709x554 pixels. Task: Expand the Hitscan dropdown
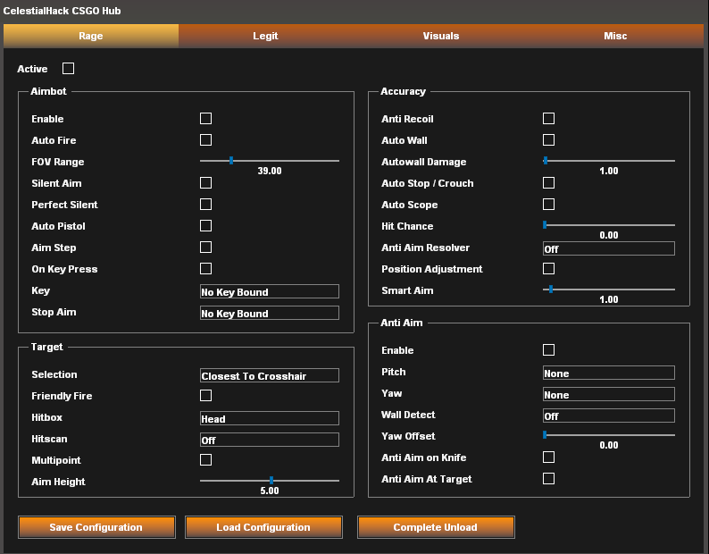pos(270,440)
